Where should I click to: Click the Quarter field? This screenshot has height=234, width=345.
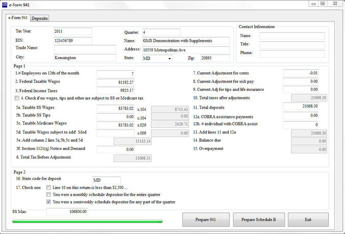pyautogui.click(x=161, y=32)
